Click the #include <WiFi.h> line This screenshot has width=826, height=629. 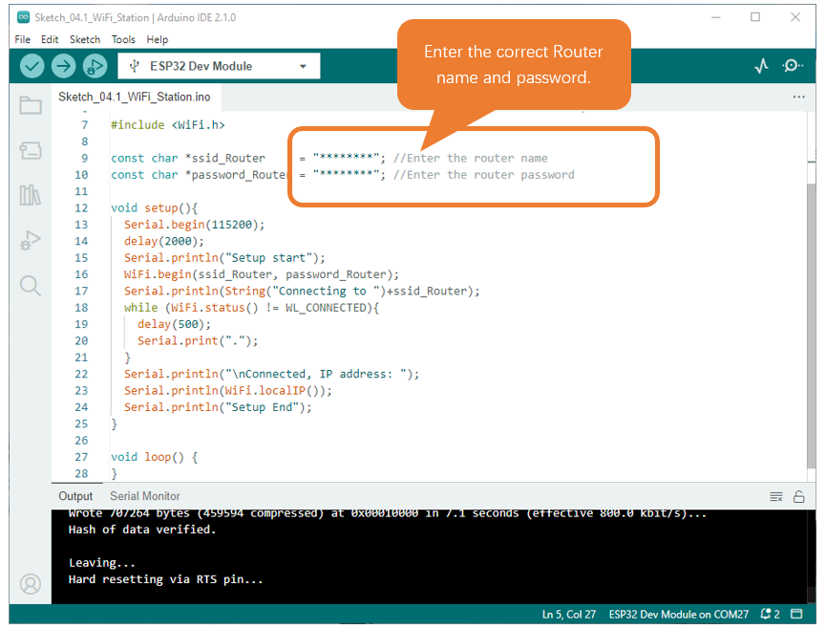pos(167,125)
